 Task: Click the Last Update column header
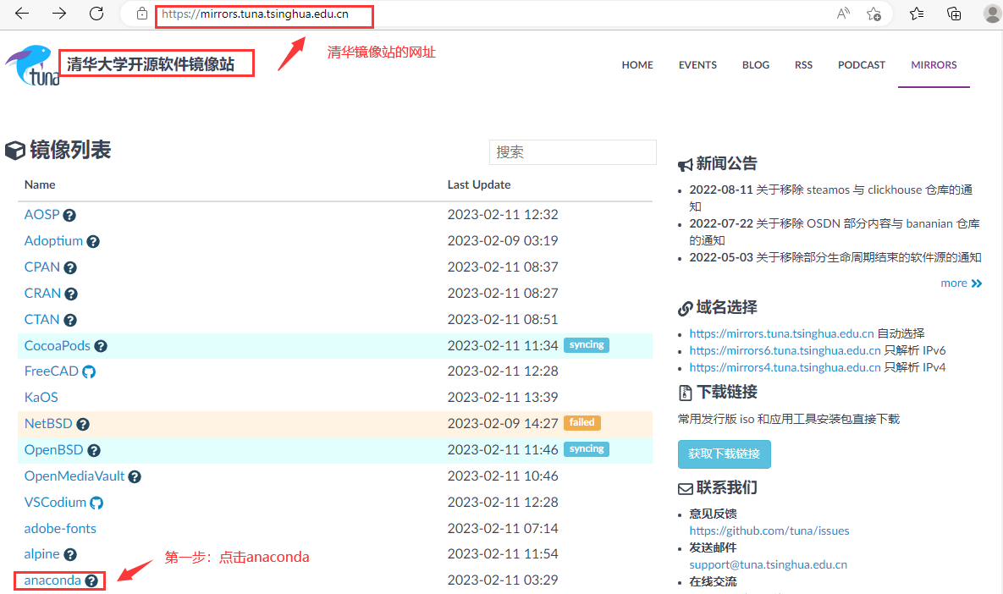click(478, 184)
